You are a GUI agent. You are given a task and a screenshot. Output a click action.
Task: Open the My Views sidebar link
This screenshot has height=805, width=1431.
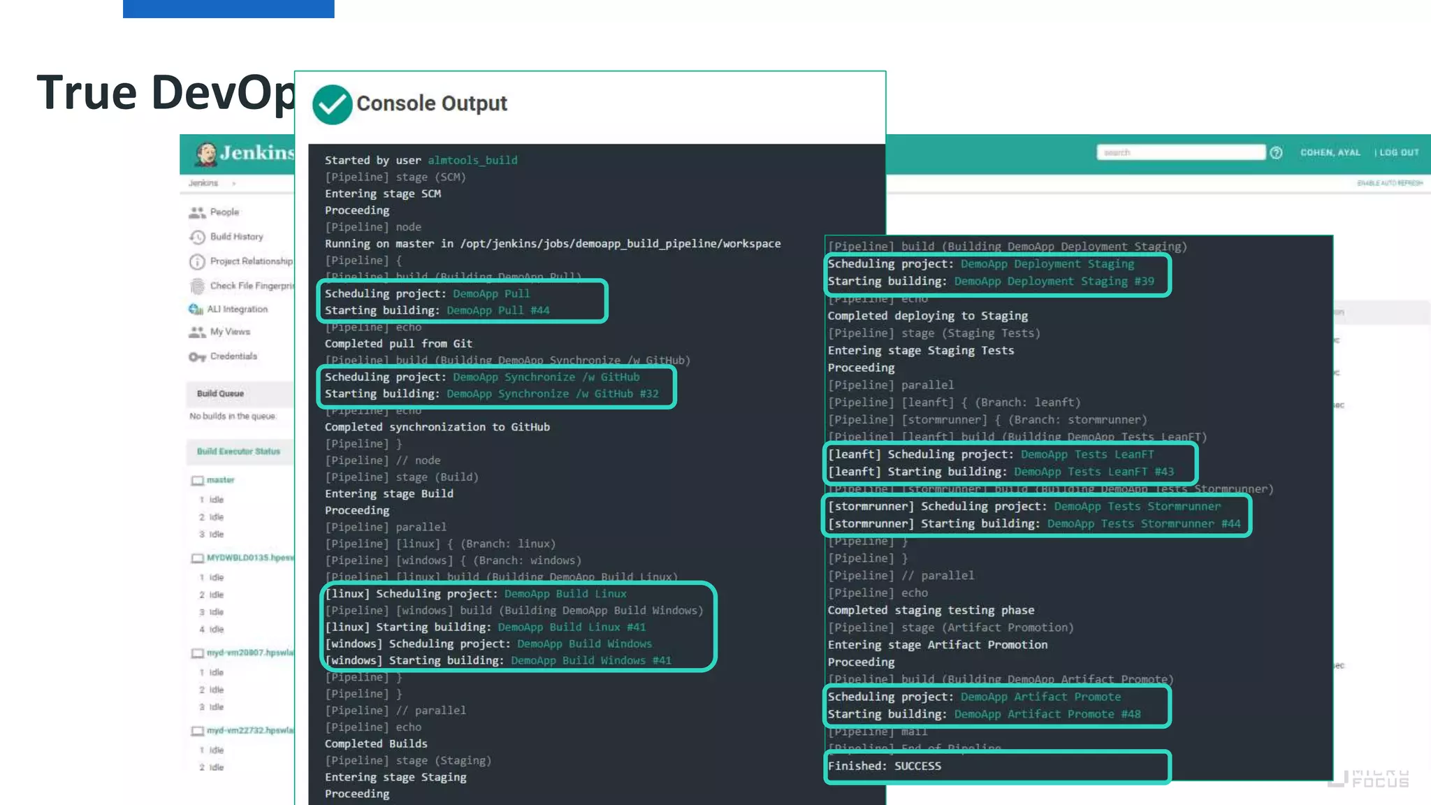230,332
